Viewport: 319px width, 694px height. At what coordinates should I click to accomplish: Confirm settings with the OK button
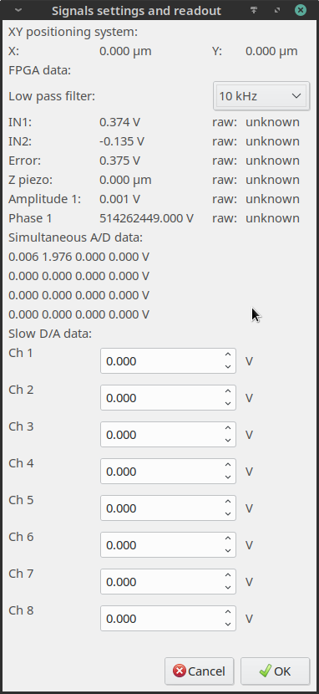(x=276, y=671)
